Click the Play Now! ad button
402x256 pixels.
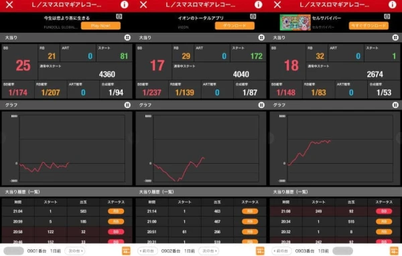click(x=100, y=25)
